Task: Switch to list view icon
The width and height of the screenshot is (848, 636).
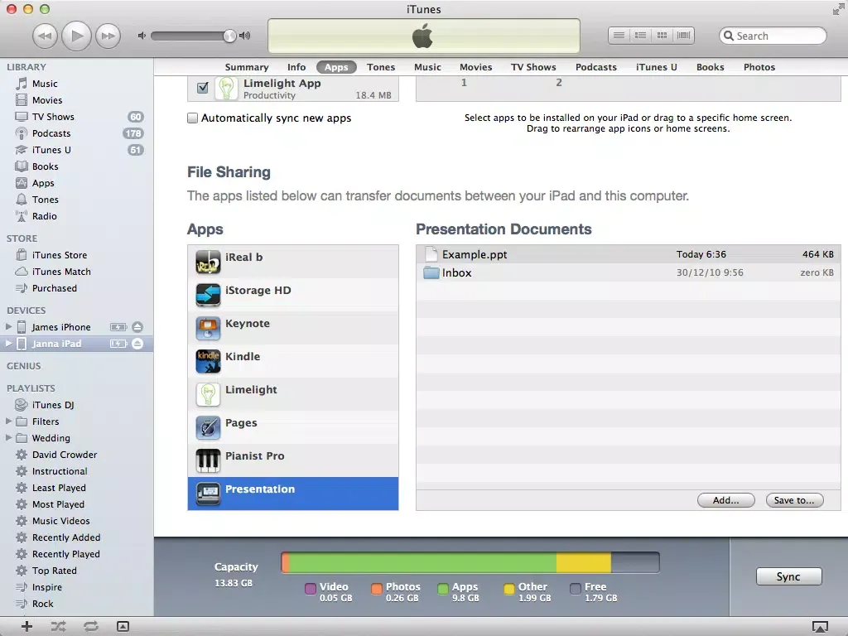Action: pos(619,36)
